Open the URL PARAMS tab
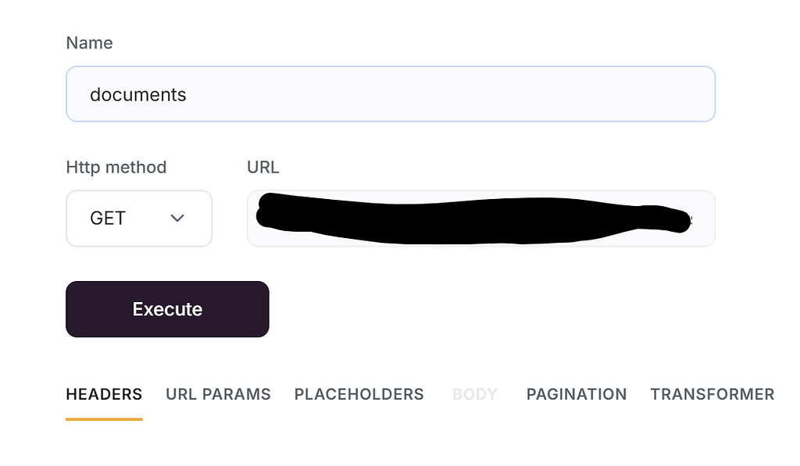800x466 pixels. [x=218, y=394]
